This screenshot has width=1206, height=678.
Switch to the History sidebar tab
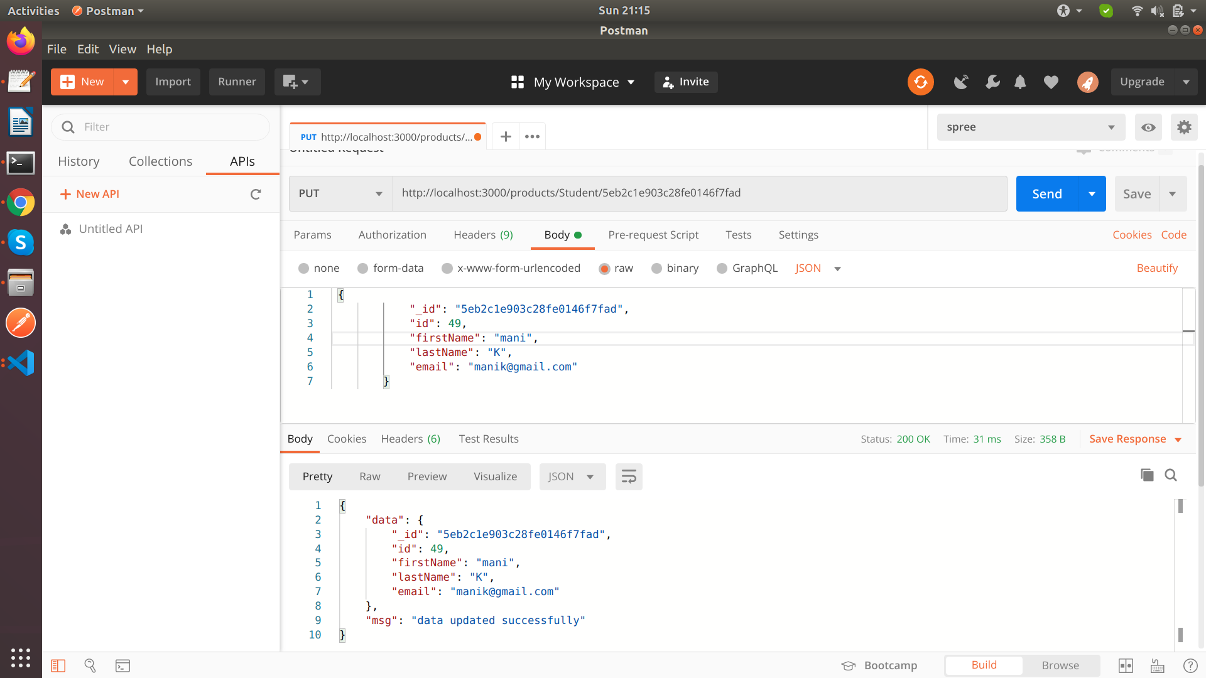79,161
